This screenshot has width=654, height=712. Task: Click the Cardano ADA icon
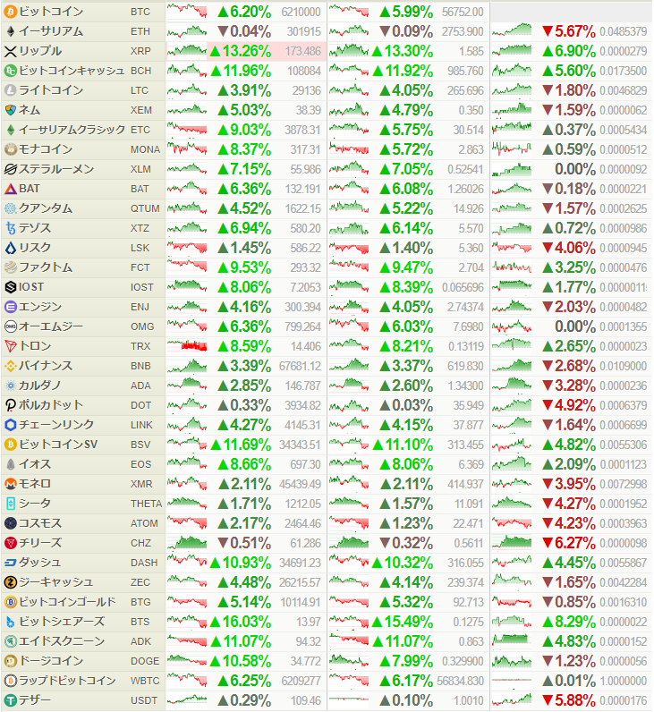coord(10,386)
